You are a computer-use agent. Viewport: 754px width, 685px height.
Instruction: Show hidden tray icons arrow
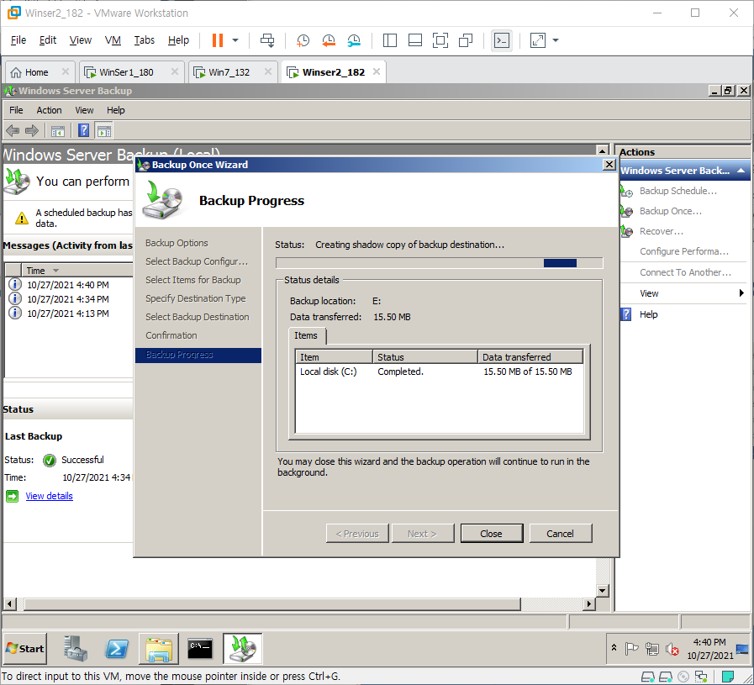point(614,648)
